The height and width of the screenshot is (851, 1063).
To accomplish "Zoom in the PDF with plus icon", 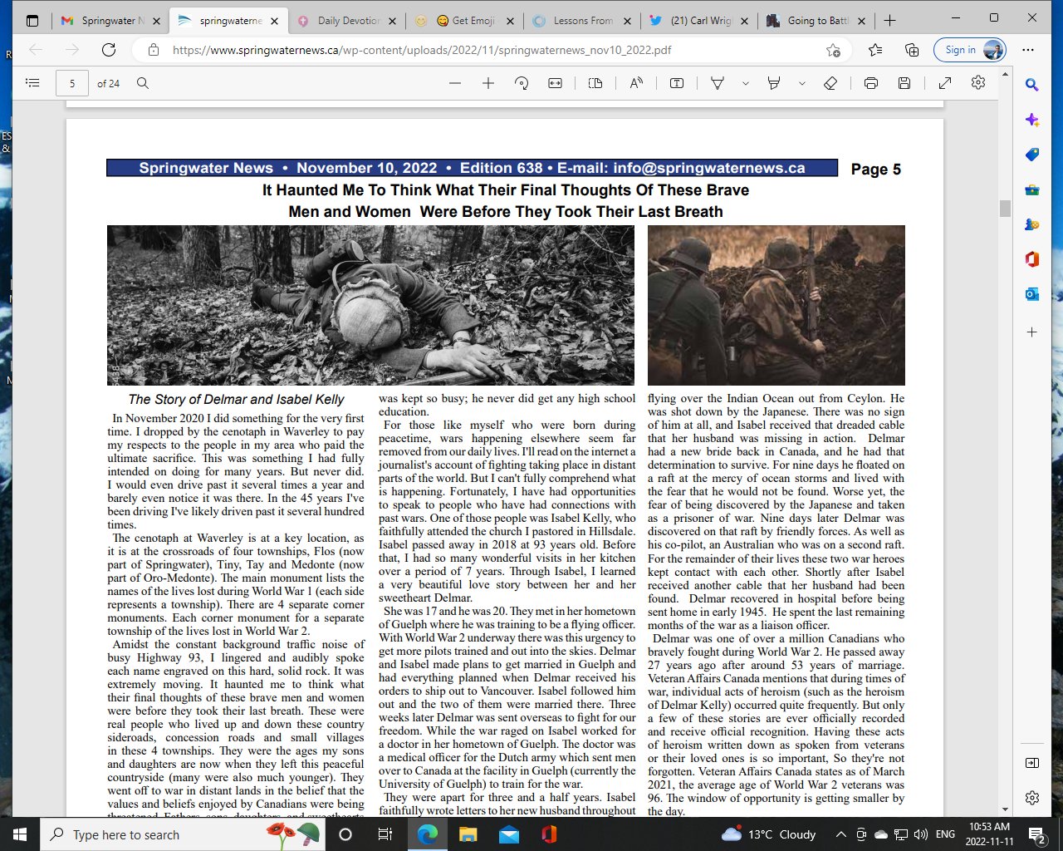I will click(488, 83).
